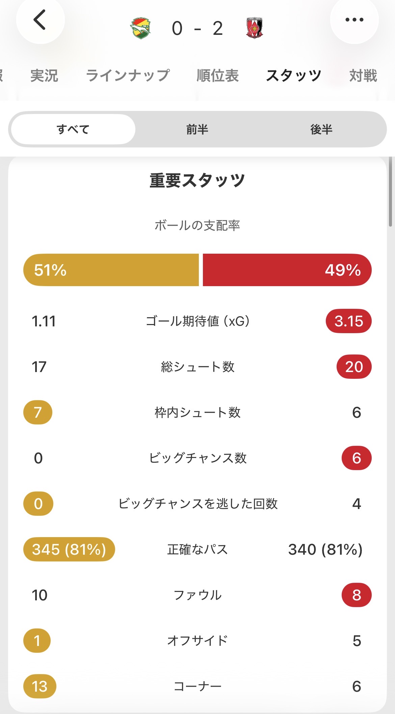Viewport: 395px width, 714px height.
Task: Select the スタッツ tab
Action: (x=293, y=75)
